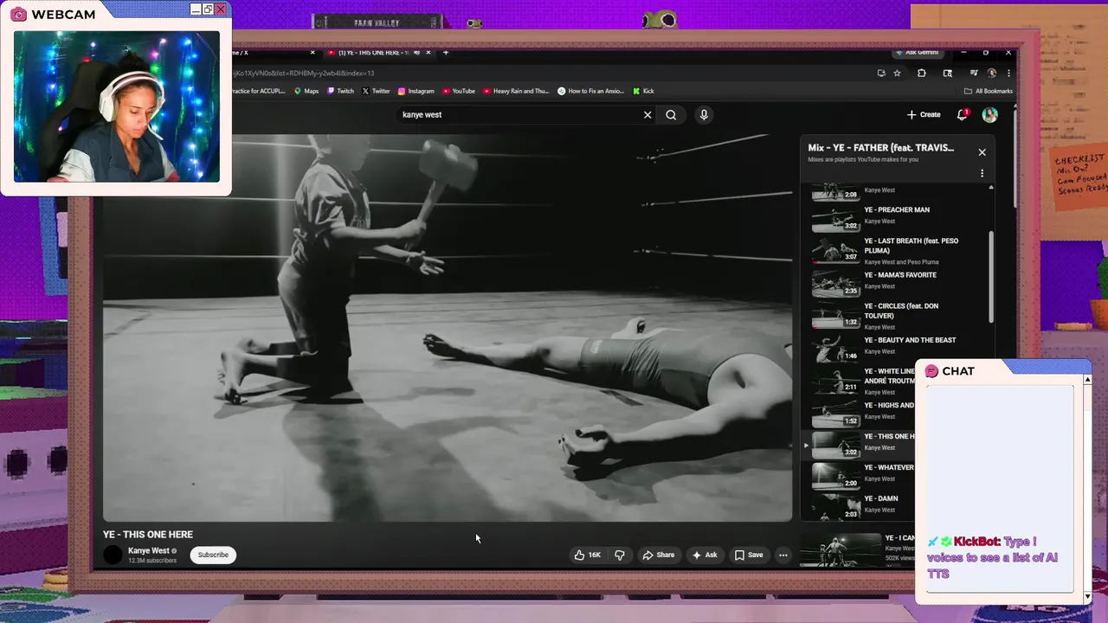This screenshot has height=623, width=1108.
Task: Open more actions ellipsis under video
Action: pos(783,555)
